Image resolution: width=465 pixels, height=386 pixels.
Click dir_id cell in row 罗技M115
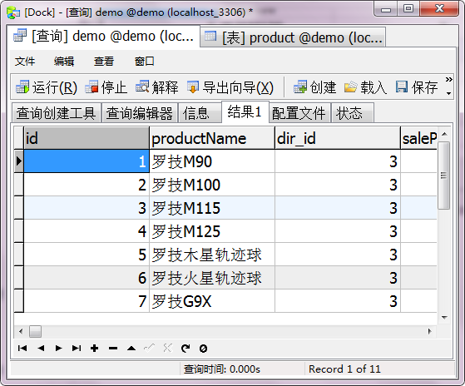tap(338, 208)
